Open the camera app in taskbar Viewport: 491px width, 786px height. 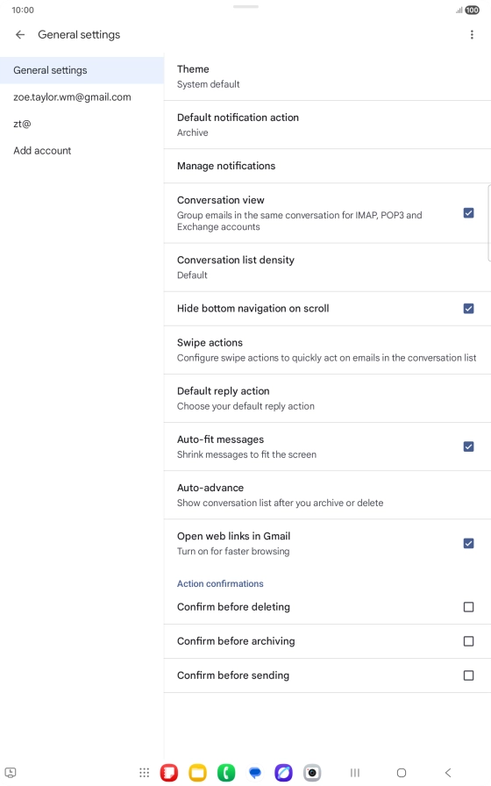click(312, 773)
